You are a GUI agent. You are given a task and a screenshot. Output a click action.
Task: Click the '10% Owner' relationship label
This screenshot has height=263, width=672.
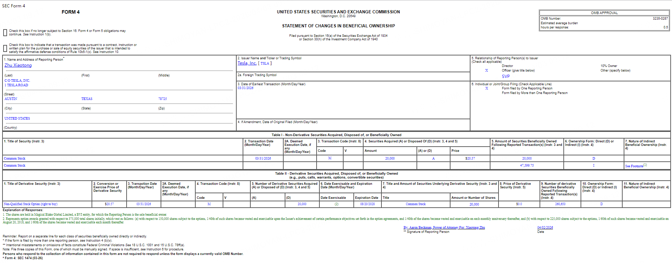click(609, 66)
